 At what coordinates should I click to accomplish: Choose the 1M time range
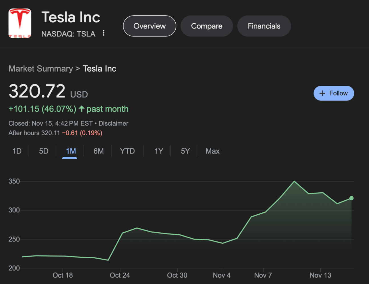pyautogui.click(x=71, y=151)
